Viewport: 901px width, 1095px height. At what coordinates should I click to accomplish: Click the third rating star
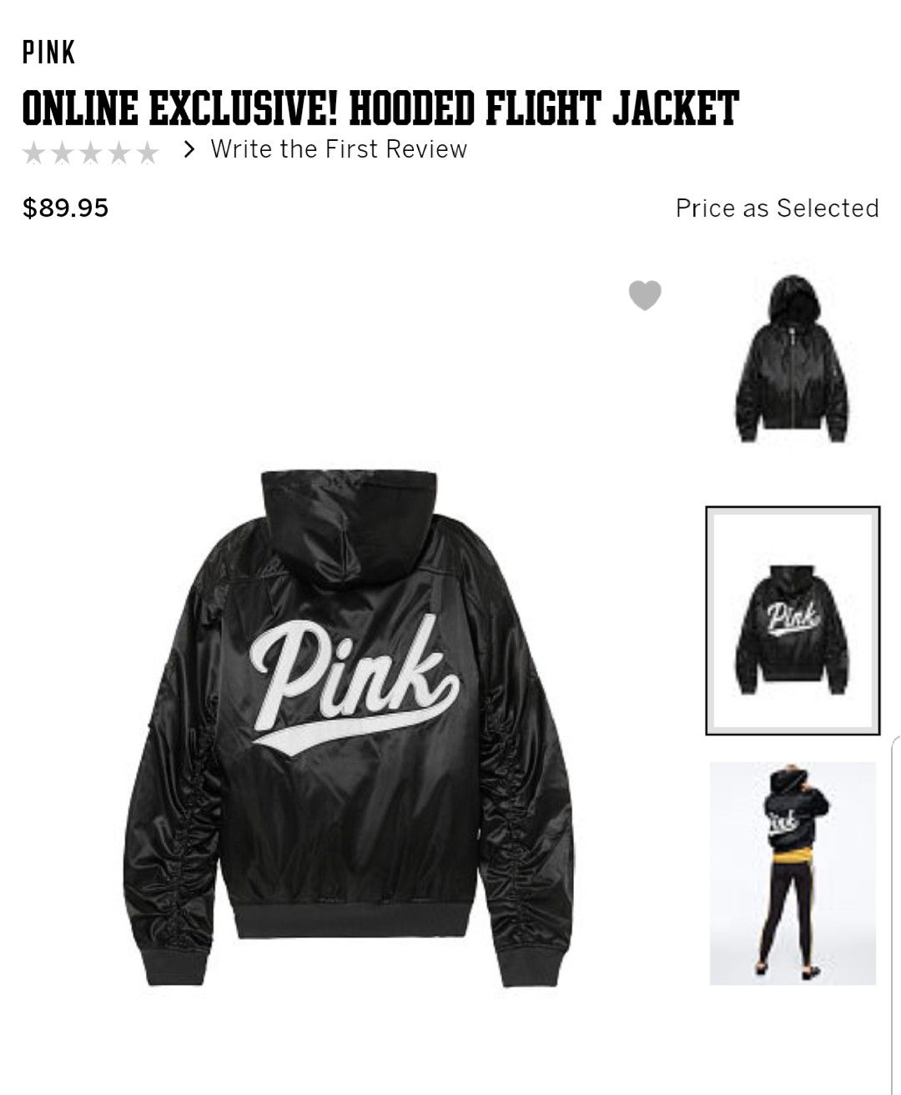(91, 153)
